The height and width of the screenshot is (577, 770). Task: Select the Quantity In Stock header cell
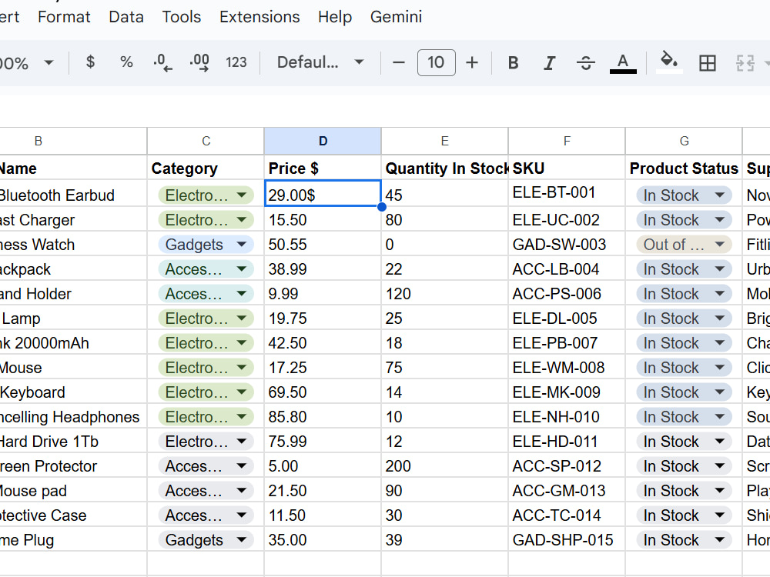point(444,168)
